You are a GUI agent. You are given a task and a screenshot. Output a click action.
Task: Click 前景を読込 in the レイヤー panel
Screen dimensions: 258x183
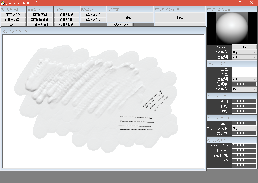(x=66, y=15)
